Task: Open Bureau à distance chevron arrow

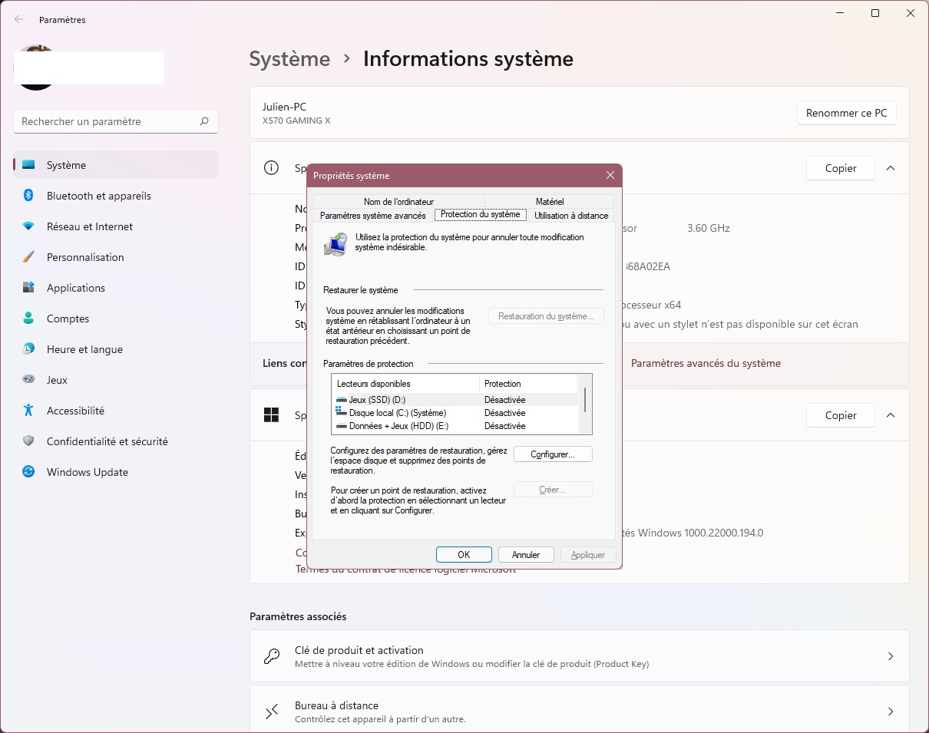Action: pos(891,712)
